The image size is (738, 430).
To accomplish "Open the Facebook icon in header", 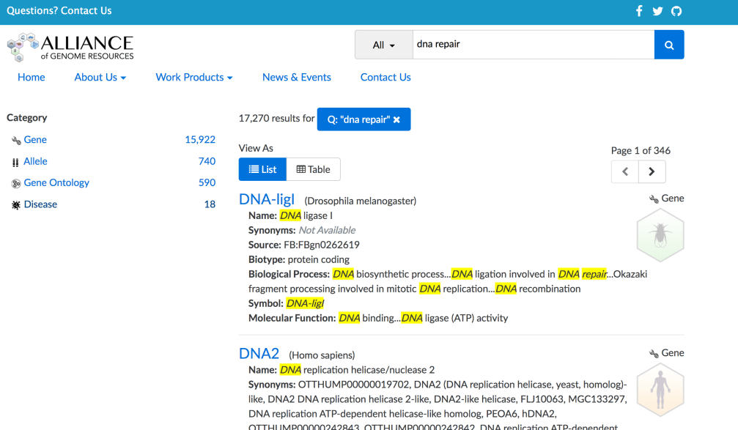I will 639,11.
